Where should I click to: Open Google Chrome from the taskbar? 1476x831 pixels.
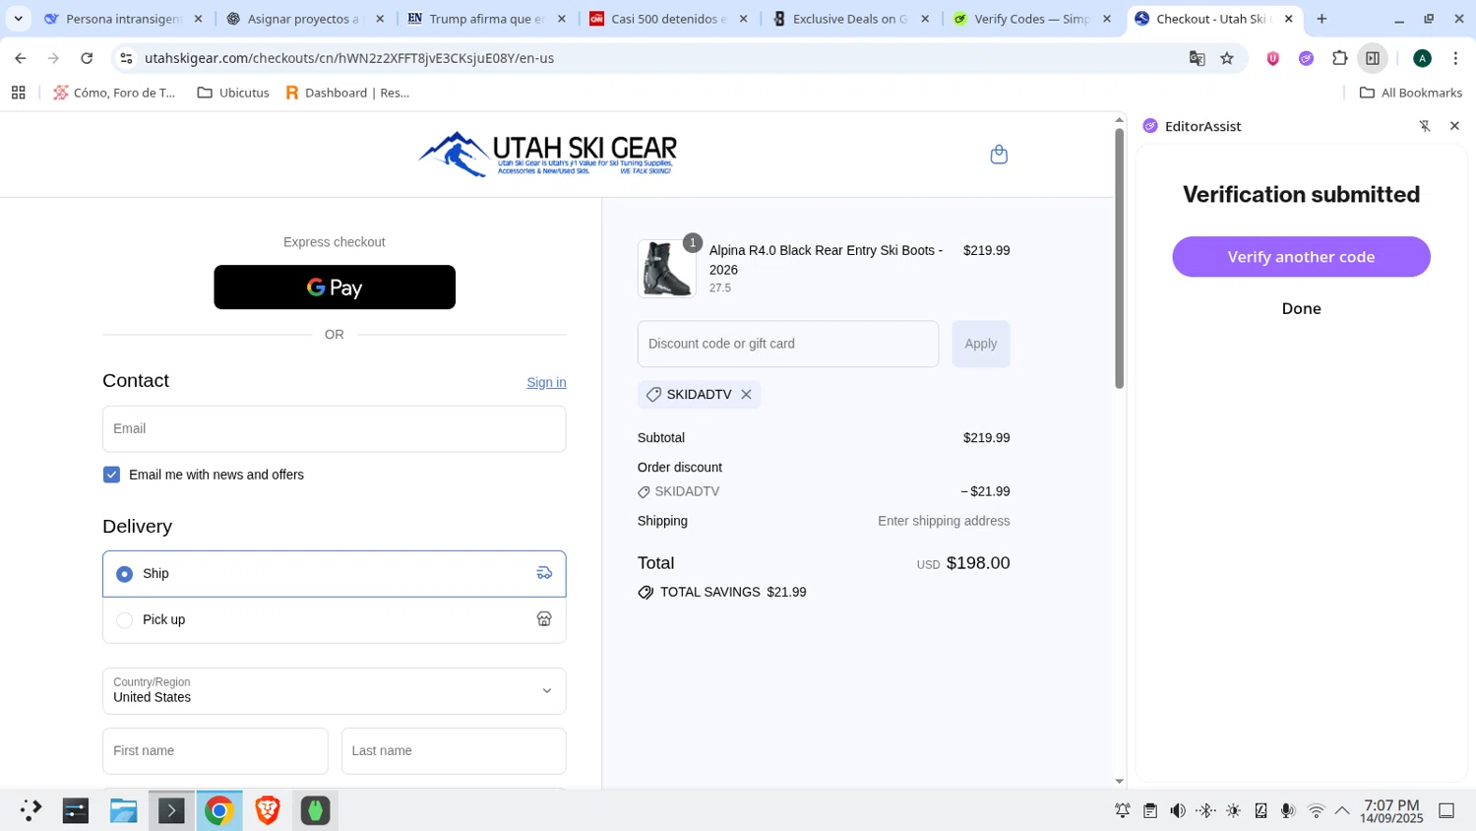coord(218,810)
